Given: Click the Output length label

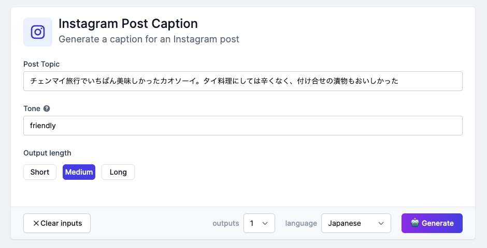Looking at the screenshot, I should pyautogui.click(x=47, y=153).
